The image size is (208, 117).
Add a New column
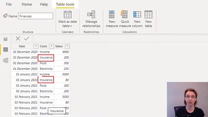pos(137,19)
